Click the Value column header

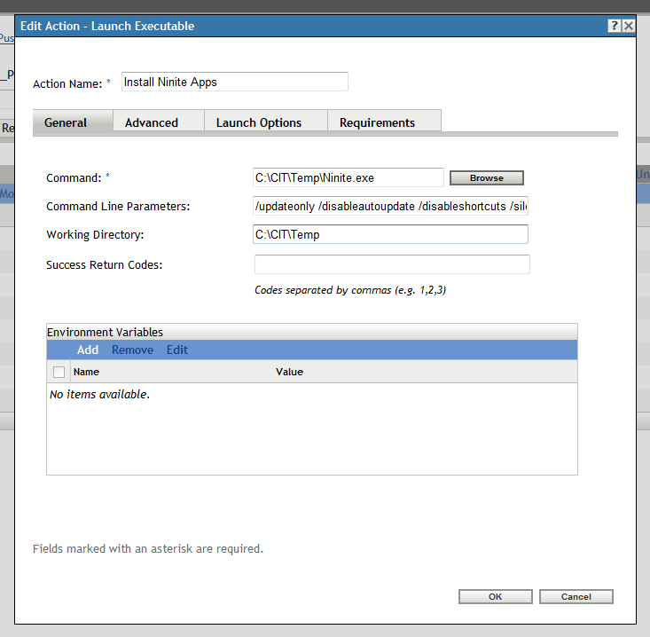click(x=289, y=372)
